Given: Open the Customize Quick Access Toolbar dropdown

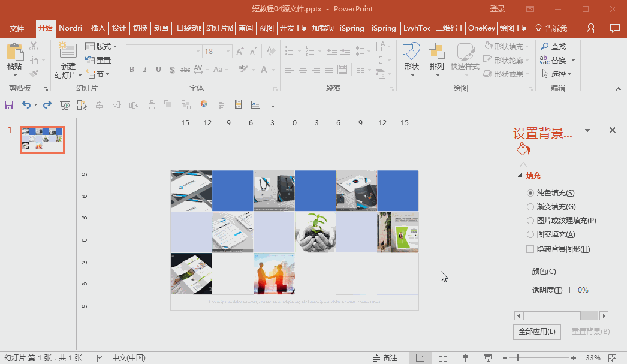Looking at the screenshot, I should click(x=273, y=105).
